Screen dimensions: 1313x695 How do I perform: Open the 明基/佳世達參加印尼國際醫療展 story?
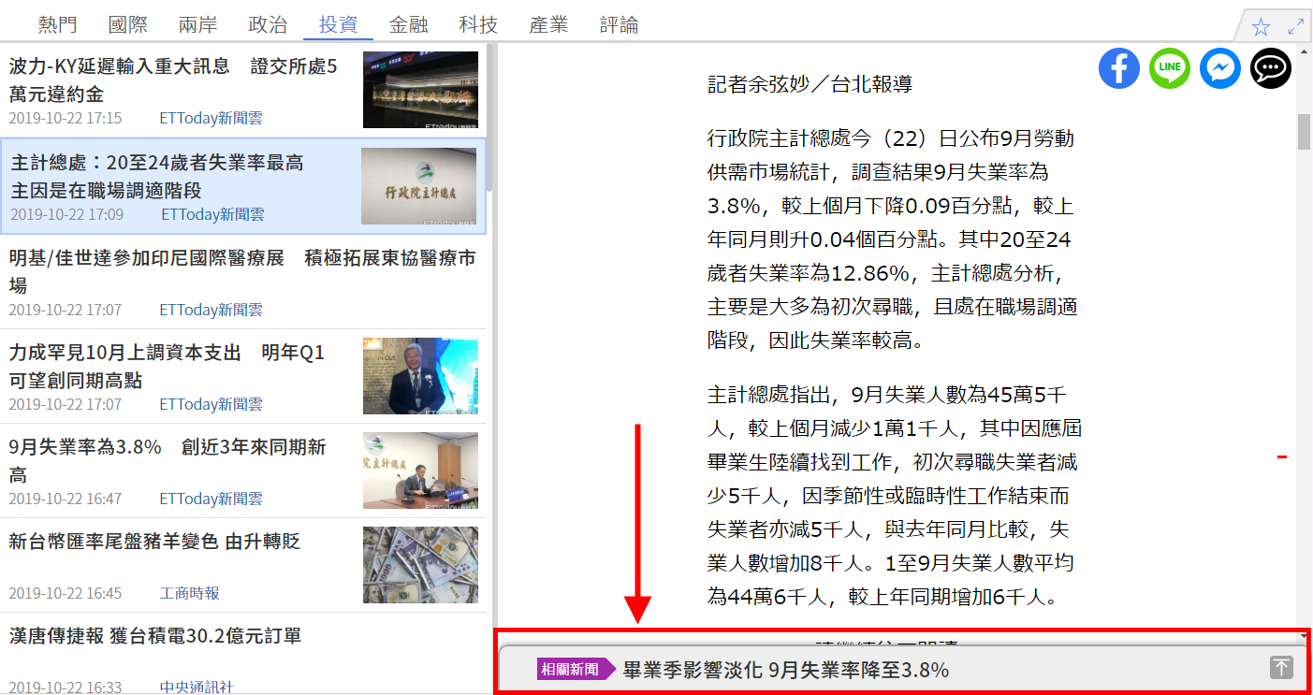242,271
